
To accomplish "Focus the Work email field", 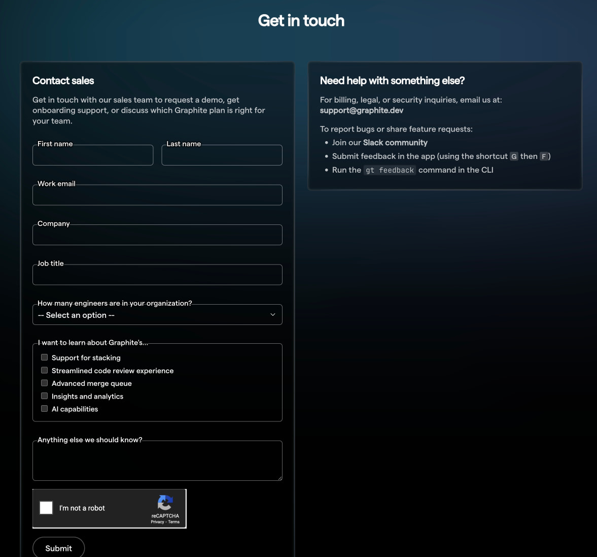I will point(157,195).
